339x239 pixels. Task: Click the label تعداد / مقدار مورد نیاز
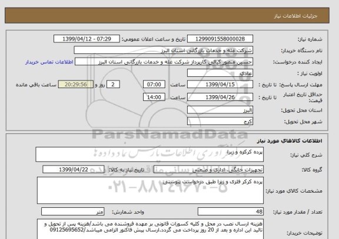(298, 212)
